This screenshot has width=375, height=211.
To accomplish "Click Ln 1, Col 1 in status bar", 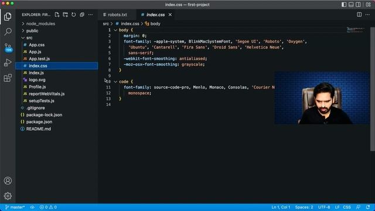I will click(281, 207).
